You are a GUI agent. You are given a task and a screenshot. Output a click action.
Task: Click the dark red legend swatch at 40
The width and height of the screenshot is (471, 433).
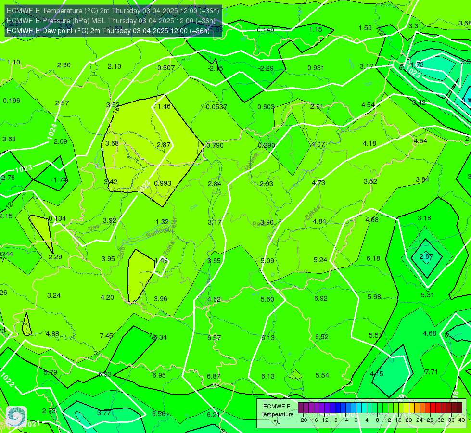(x=459, y=408)
